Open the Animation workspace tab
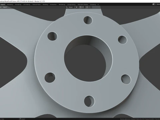Viewport: 160px width, 120px height. (x=53, y=5)
